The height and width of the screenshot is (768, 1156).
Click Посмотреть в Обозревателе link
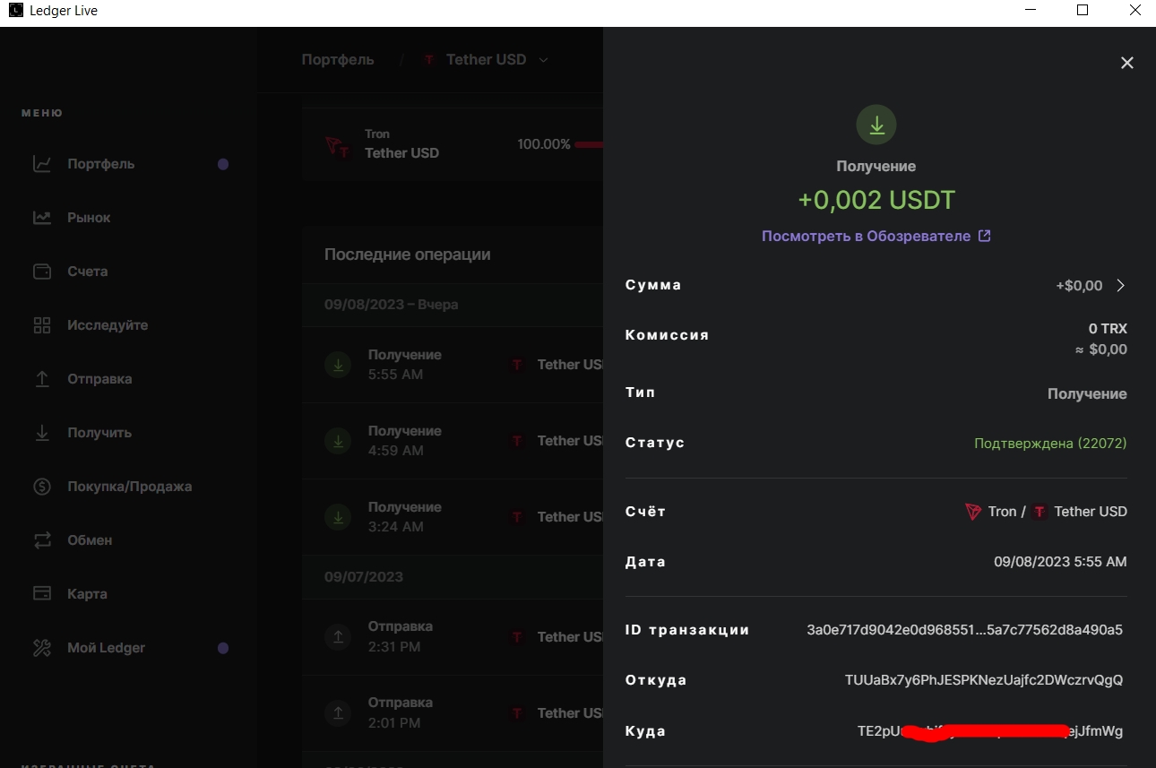tap(866, 237)
